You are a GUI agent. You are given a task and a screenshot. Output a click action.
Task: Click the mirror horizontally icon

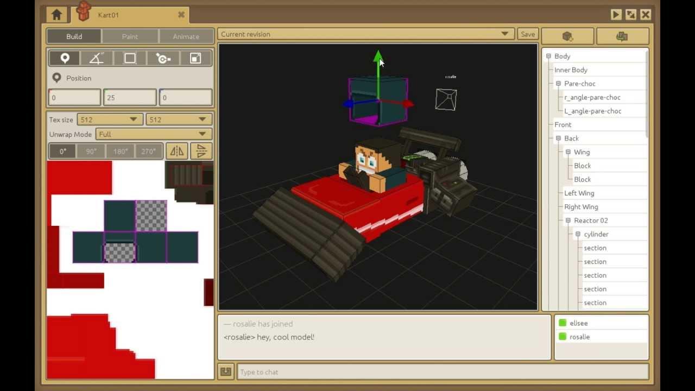pos(177,151)
